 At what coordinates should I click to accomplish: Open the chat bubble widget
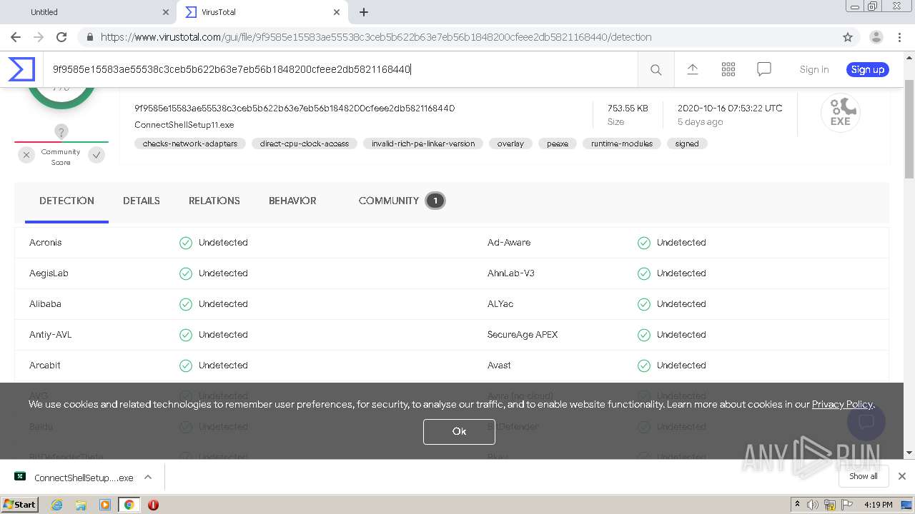pyautogui.click(x=866, y=421)
